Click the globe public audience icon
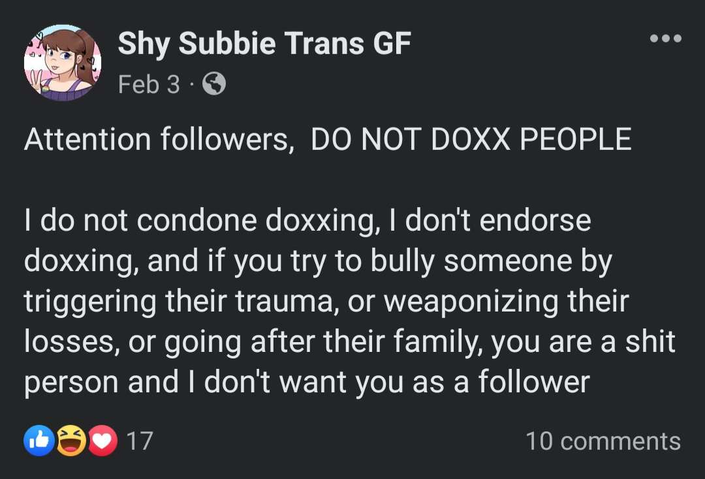 pos(214,83)
